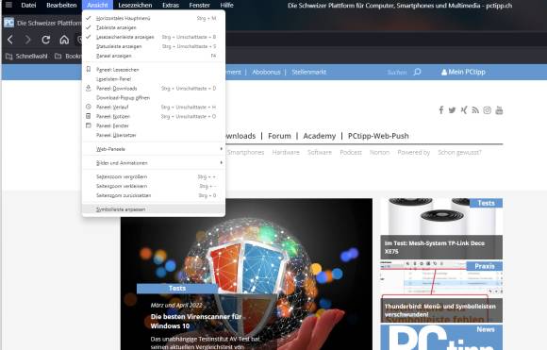The width and height of the screenshot is (547, 350).
Task: Choose Seitenzoom vergrößern
Action: [x=154, y=177]
